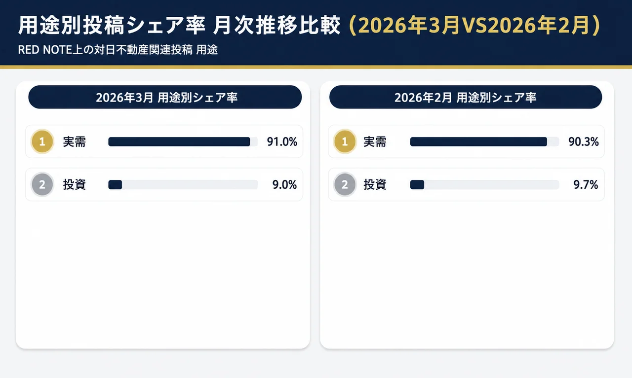632x378 pixels.
Task: Click the 90.3% value
Action: (584, 142)
